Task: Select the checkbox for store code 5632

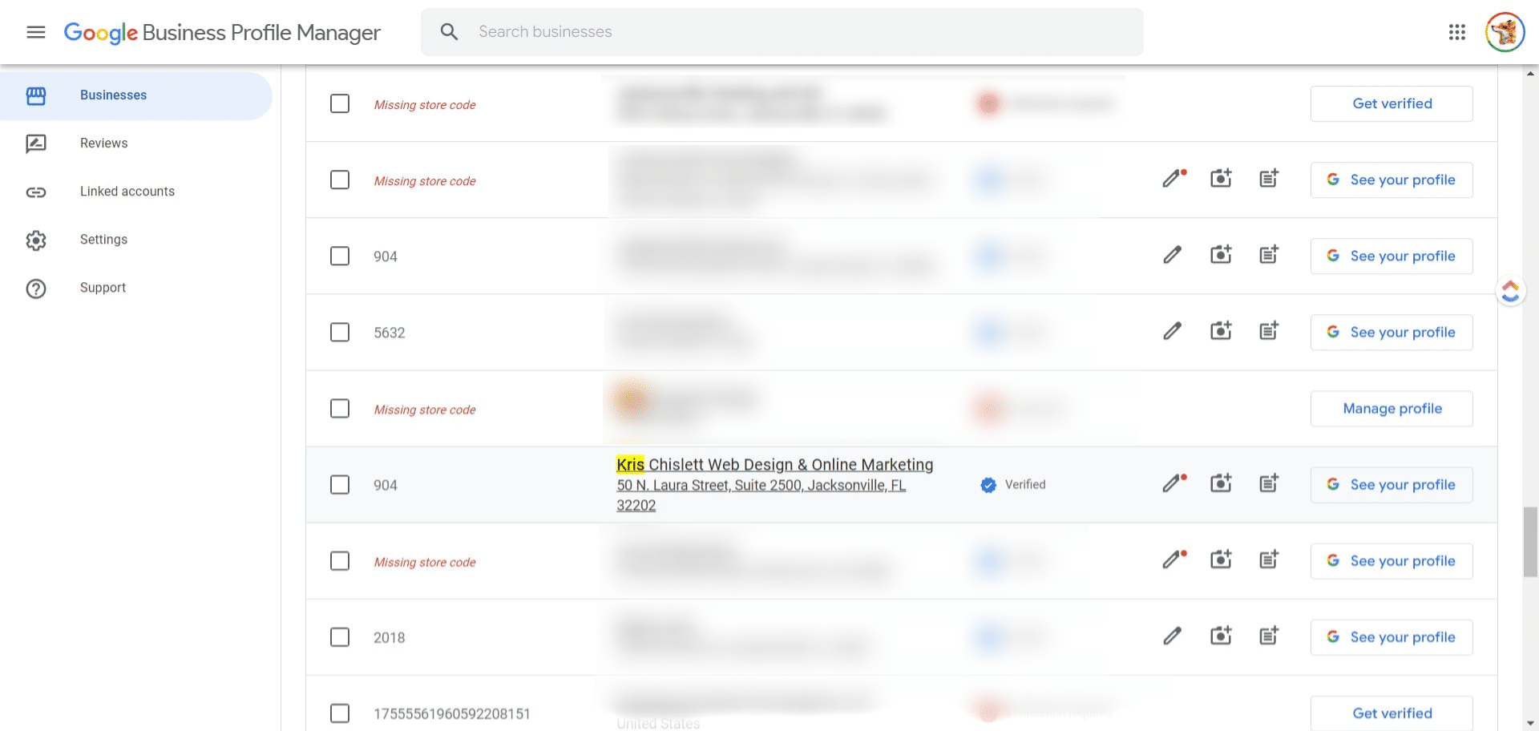Action: pyautogui.click(x=340, y=333)
